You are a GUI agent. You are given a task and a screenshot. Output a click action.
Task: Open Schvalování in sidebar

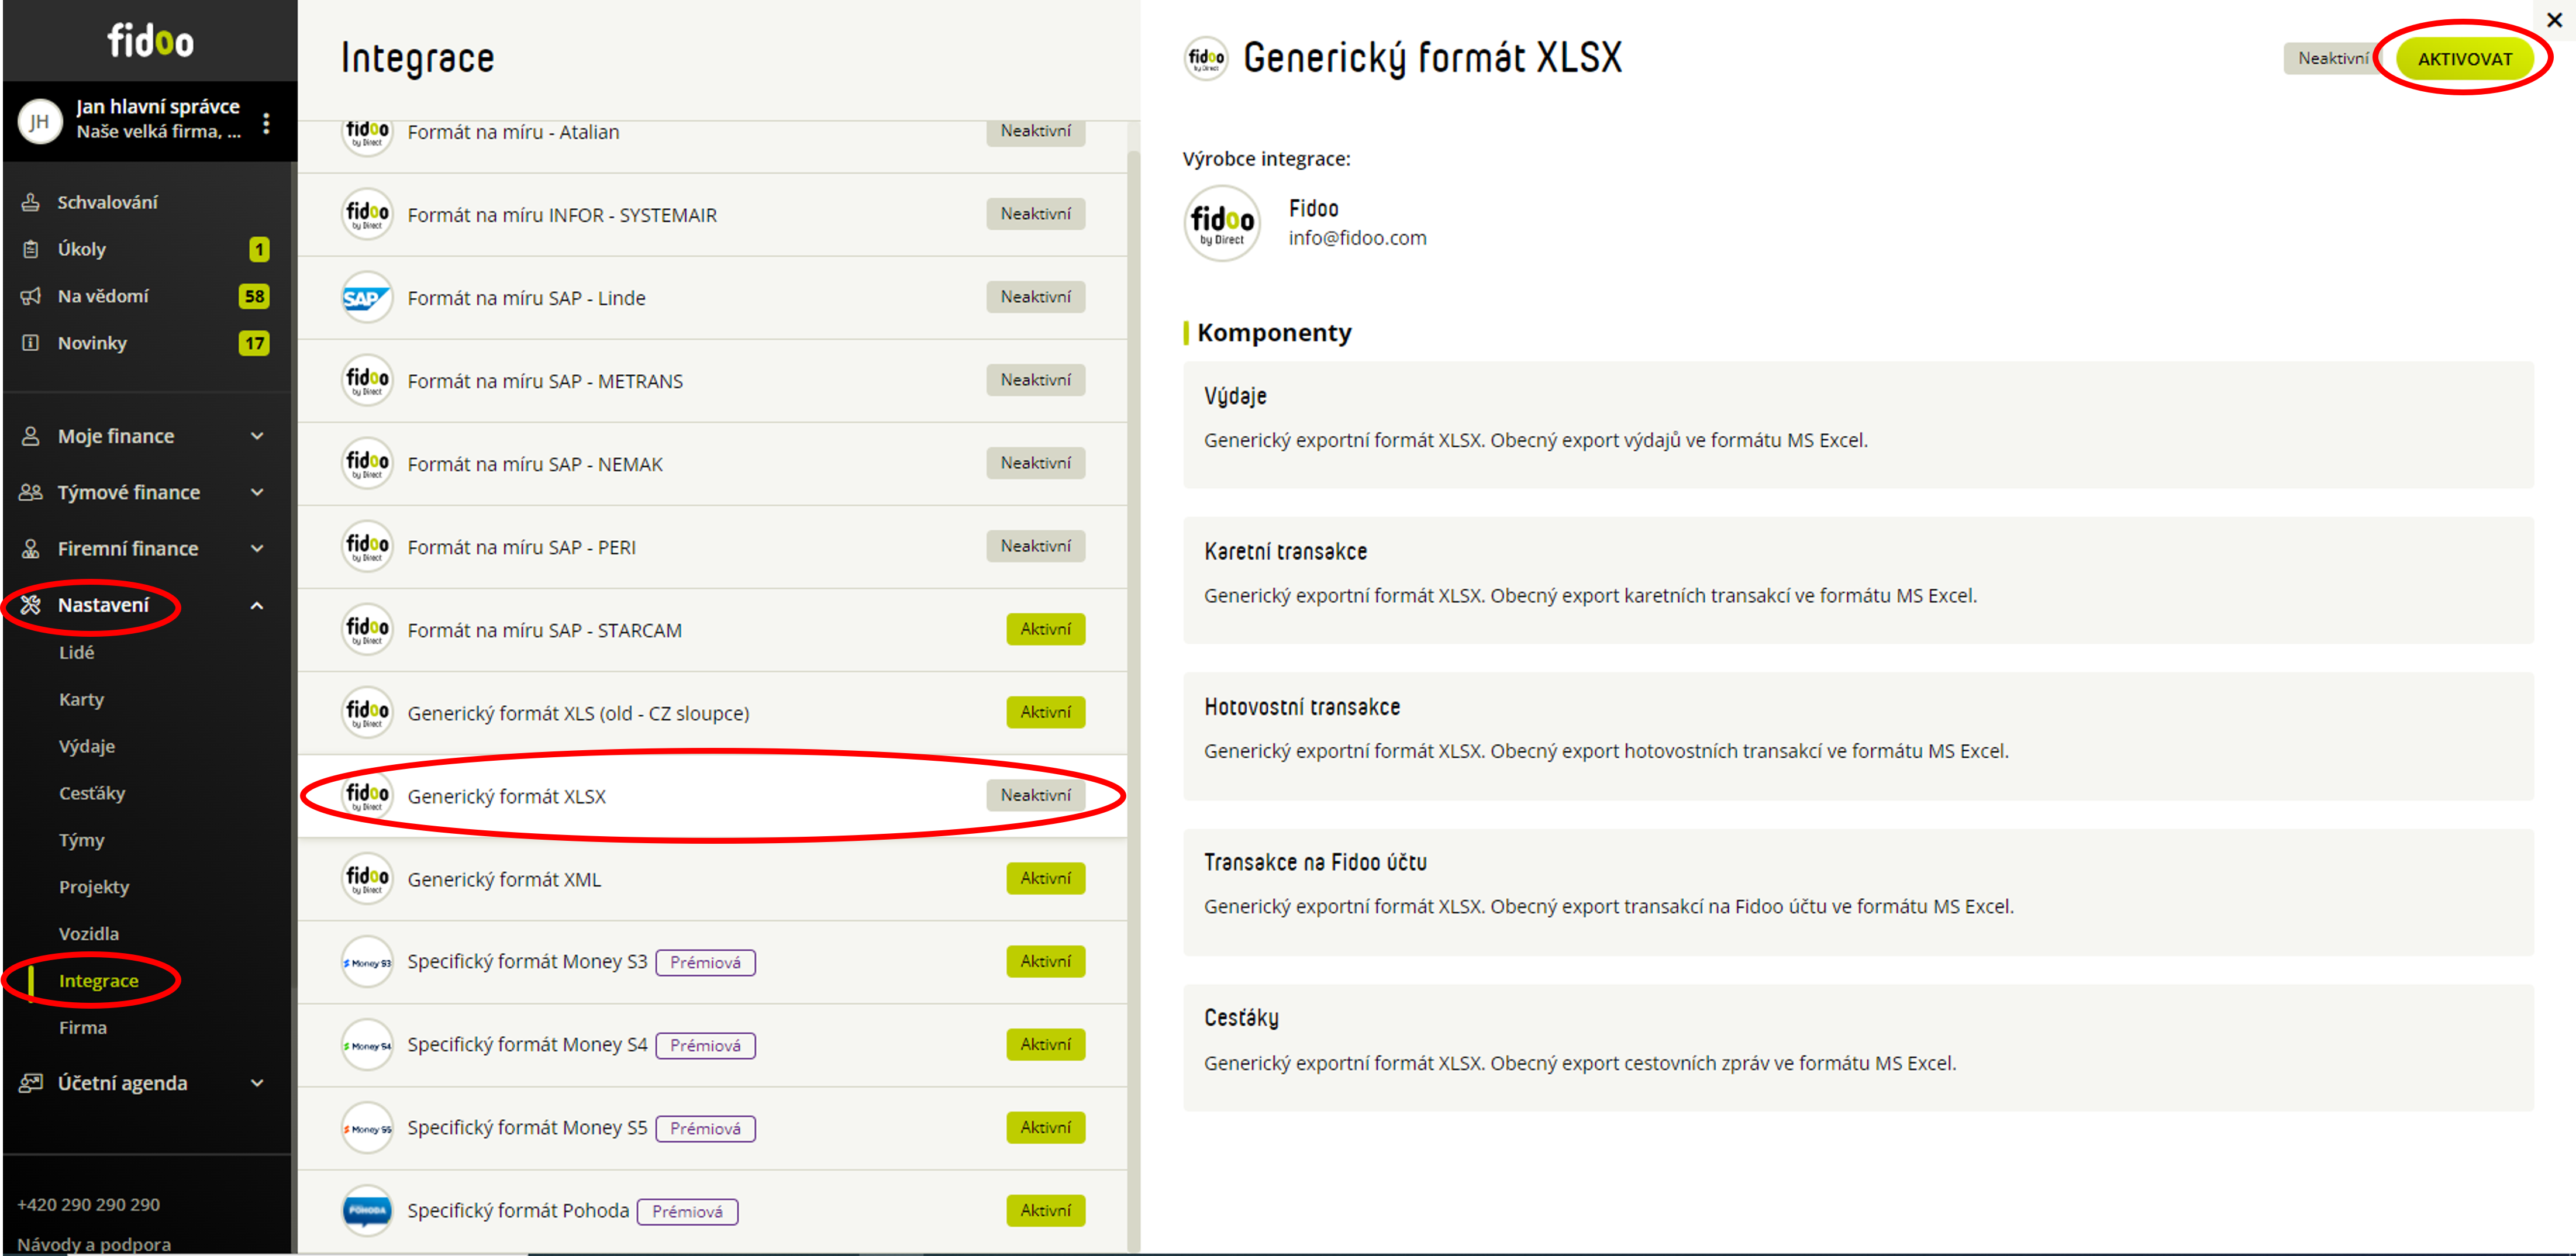pos(108,202)
